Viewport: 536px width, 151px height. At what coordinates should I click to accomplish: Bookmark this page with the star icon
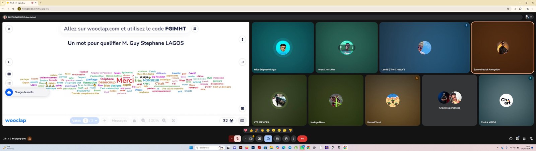[508, 9]
